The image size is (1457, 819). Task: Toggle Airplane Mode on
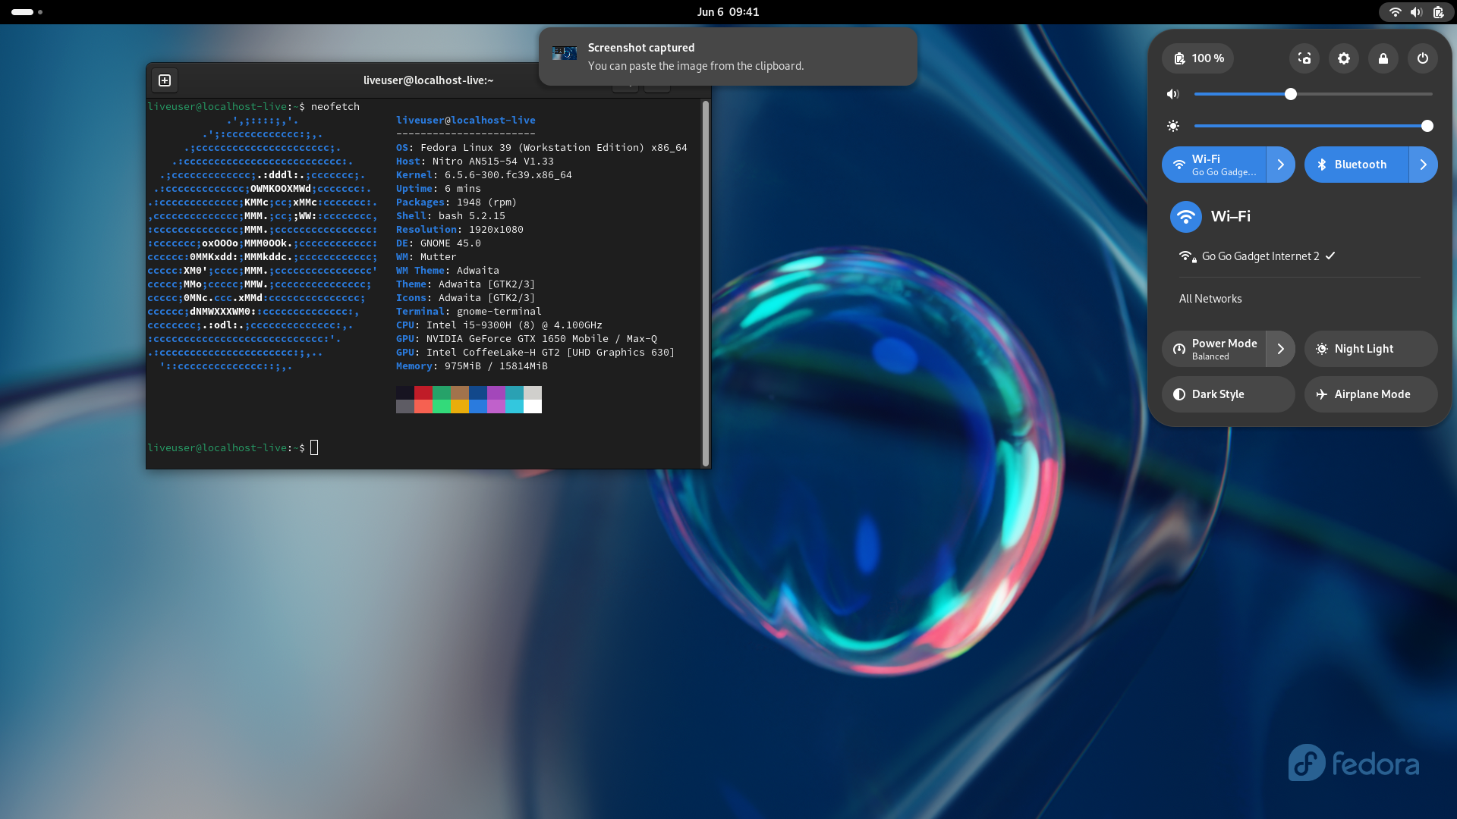(x=1371, y=394)
